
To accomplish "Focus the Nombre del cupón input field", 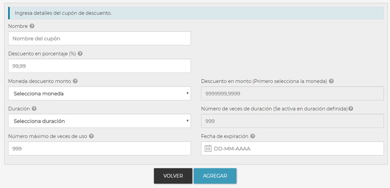I will tap(99, 38).
